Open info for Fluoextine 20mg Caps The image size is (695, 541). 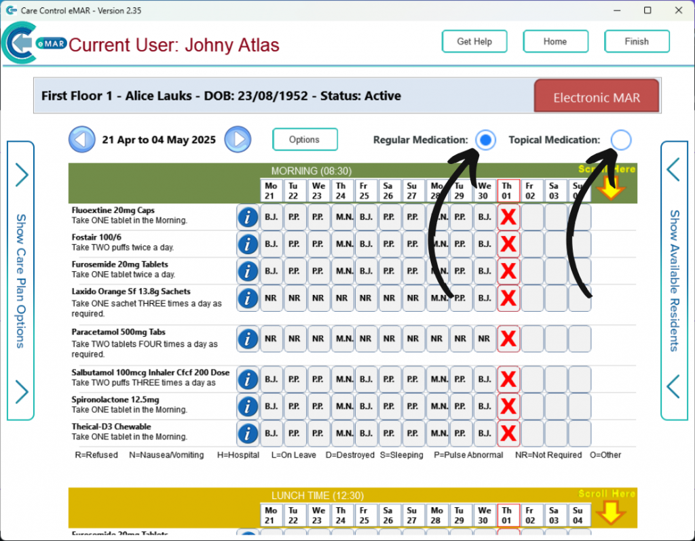pyautogui.click(x=247, y=217)
